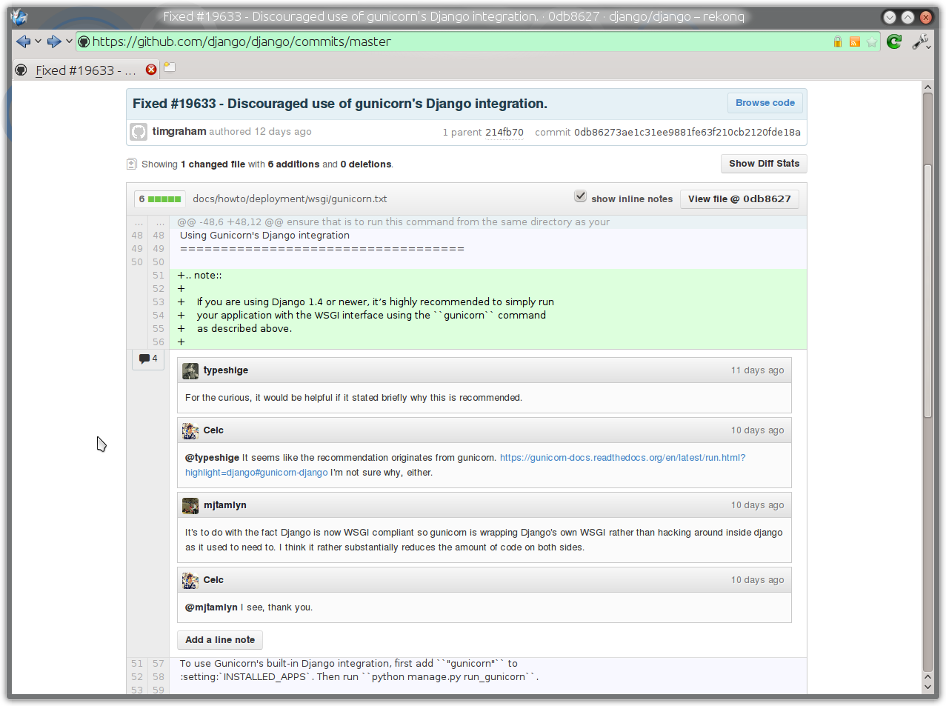
Task: Click the '11 days ago' timestamp
Action: coord(757,370)
